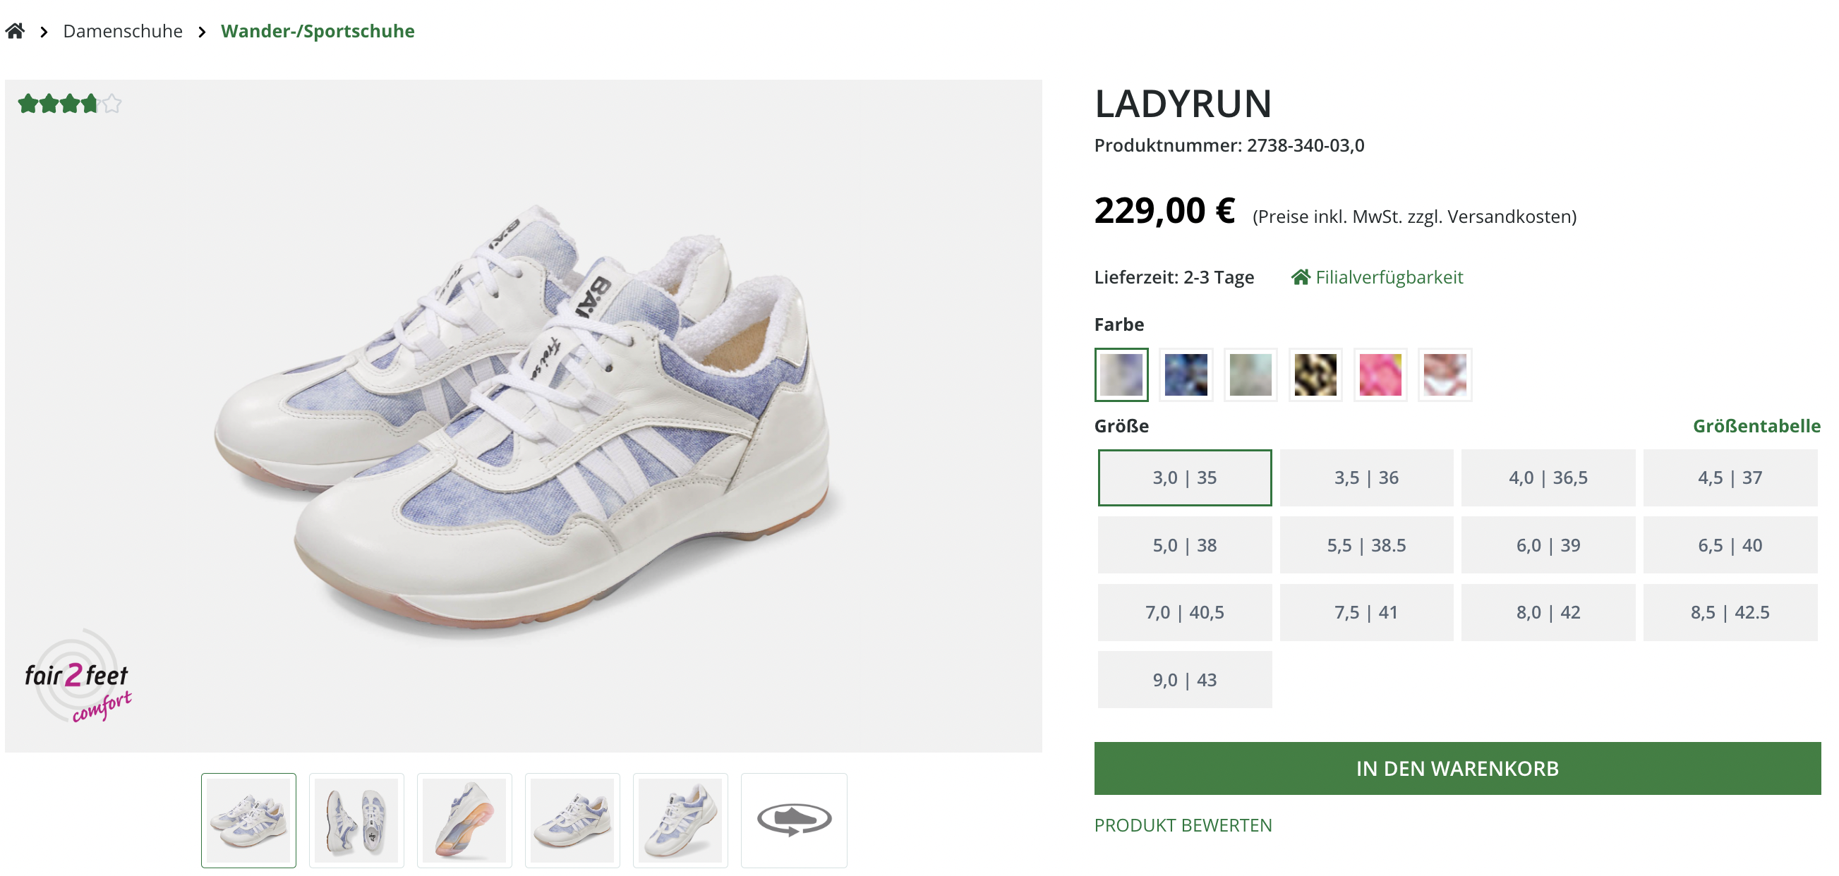Open the Größentabelle size chart
Screen dimensions: 1839x876
pyautogui.click(x=1756, y=426)
